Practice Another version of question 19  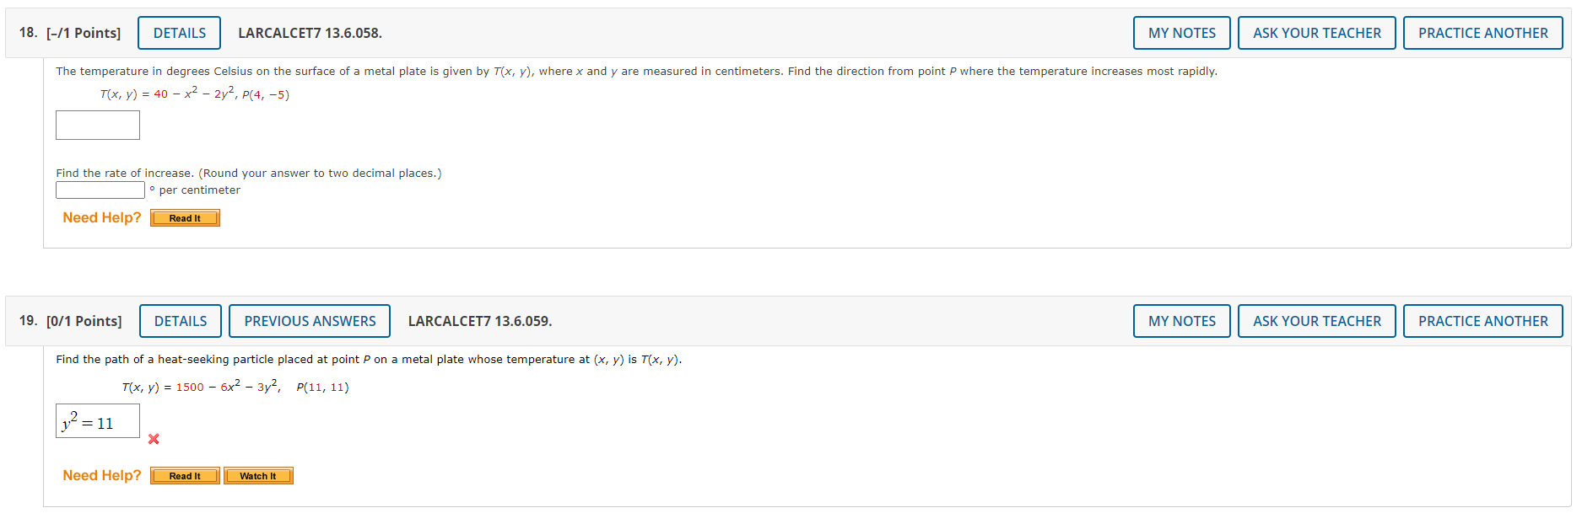tap(1483, 321)
